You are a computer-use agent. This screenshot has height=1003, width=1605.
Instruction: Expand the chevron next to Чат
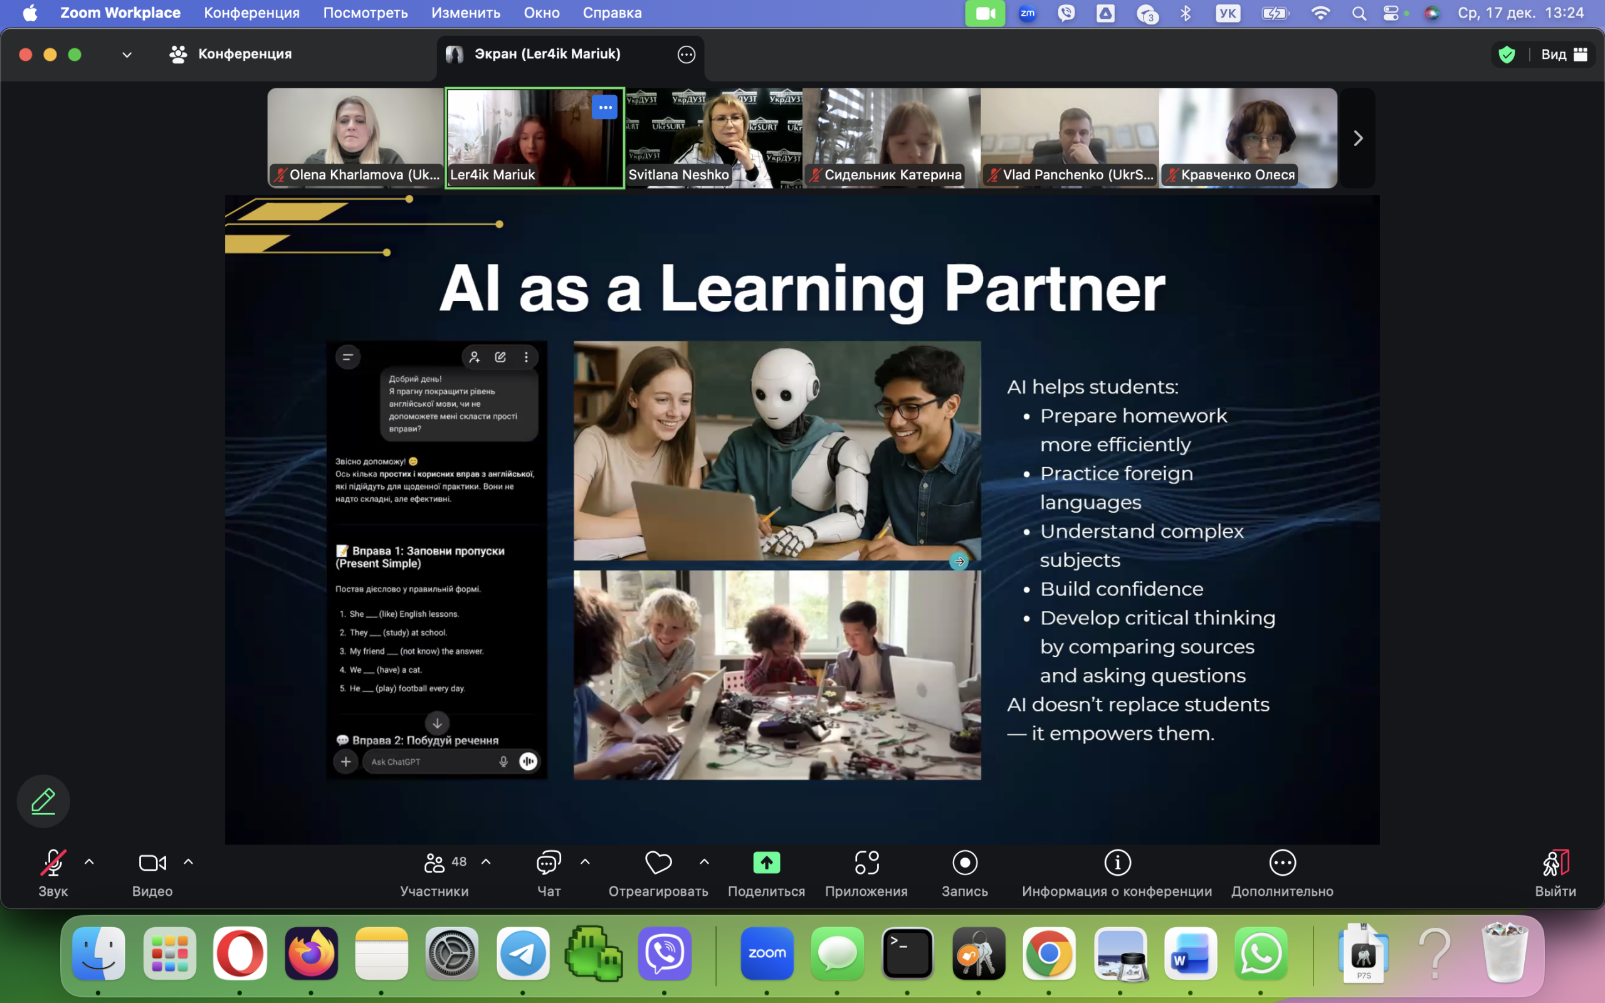click(x=585, y=863)
